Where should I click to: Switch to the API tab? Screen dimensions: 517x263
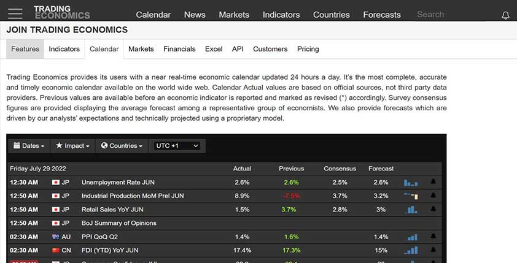click(x=238, y=49)
